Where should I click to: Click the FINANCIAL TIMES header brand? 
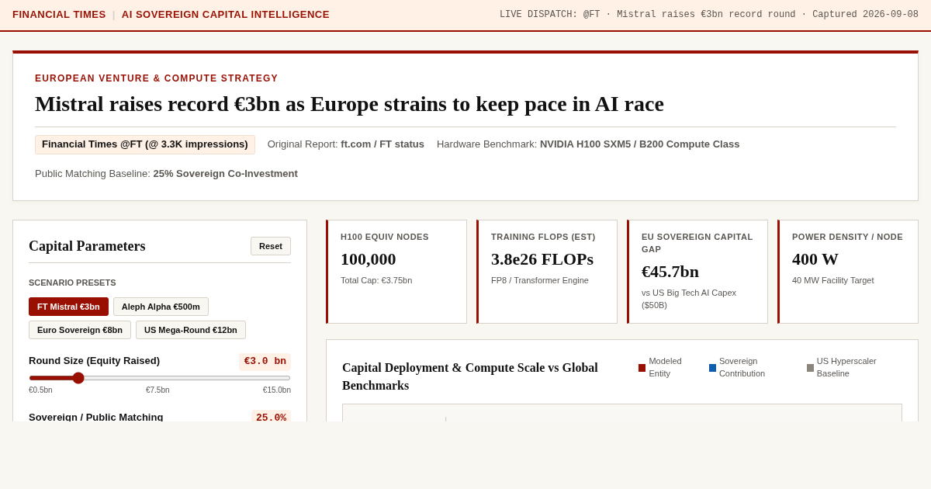[59, 15]
